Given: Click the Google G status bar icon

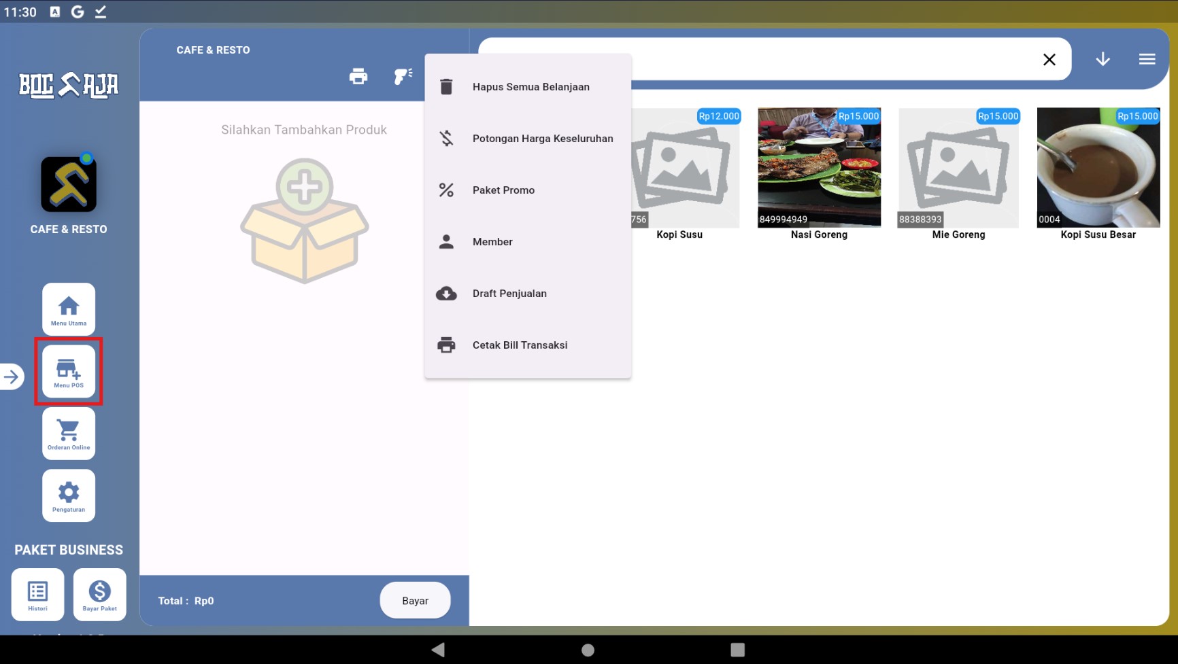Looking at the screenshot, I should coord(78,12).
